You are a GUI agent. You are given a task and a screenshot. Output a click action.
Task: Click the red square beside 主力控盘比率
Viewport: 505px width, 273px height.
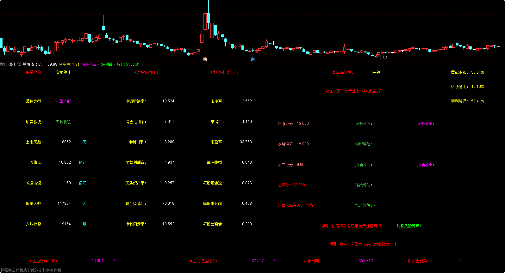191,261
